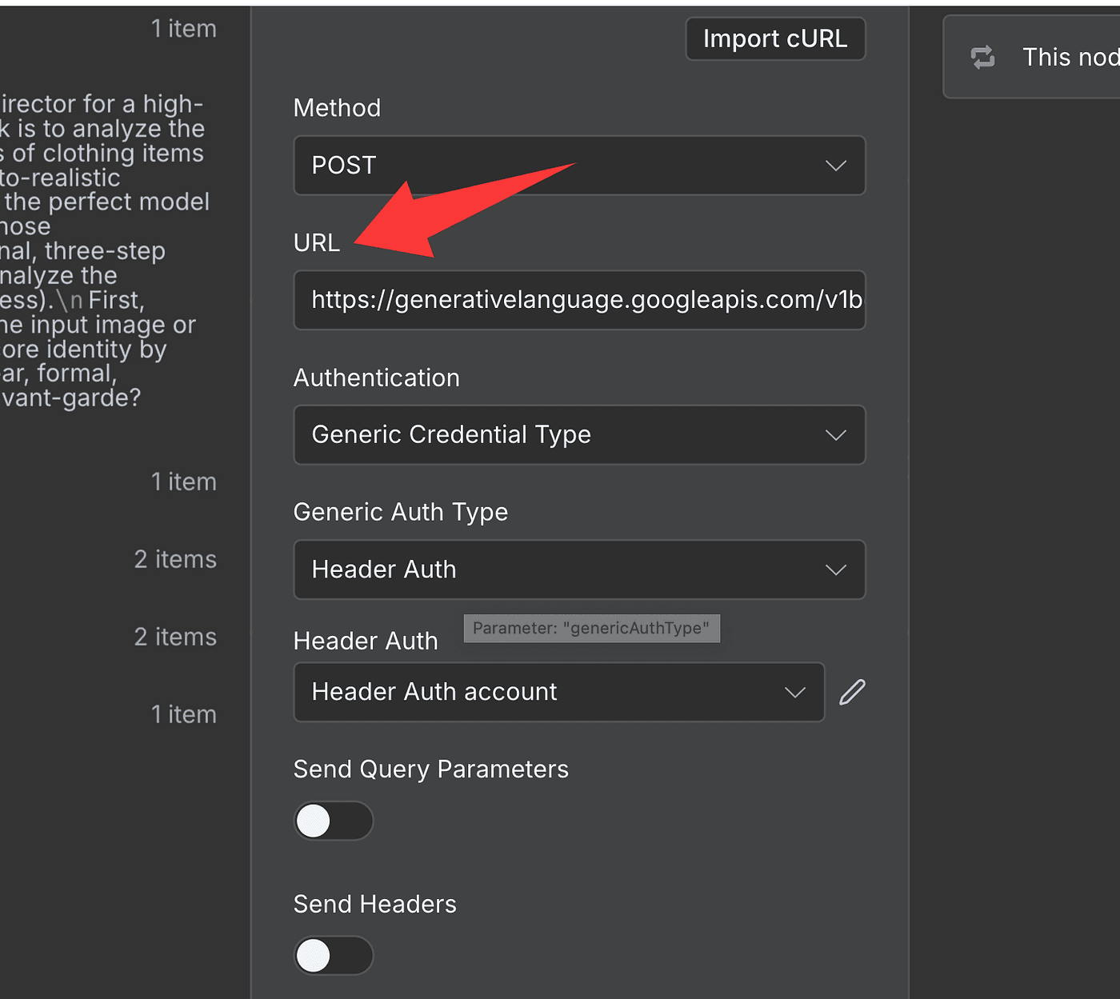
Task: Click the "Parameter: genericAuthType" tooltip
Action: click(x=591, y=628)
